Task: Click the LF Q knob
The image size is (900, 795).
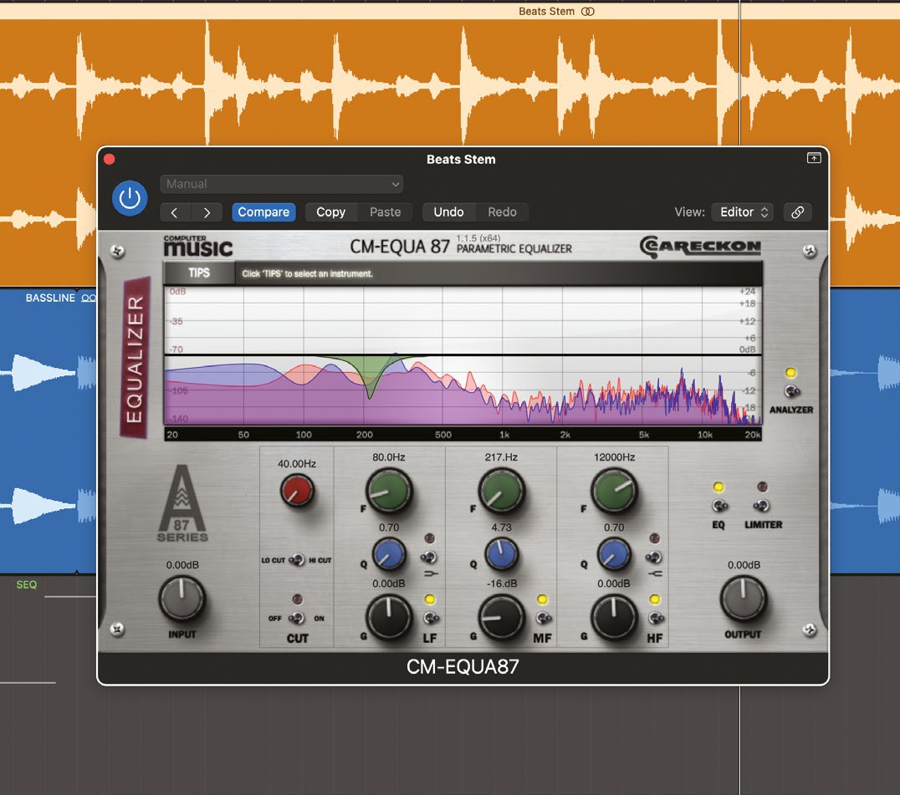Action: pos(389,554)
